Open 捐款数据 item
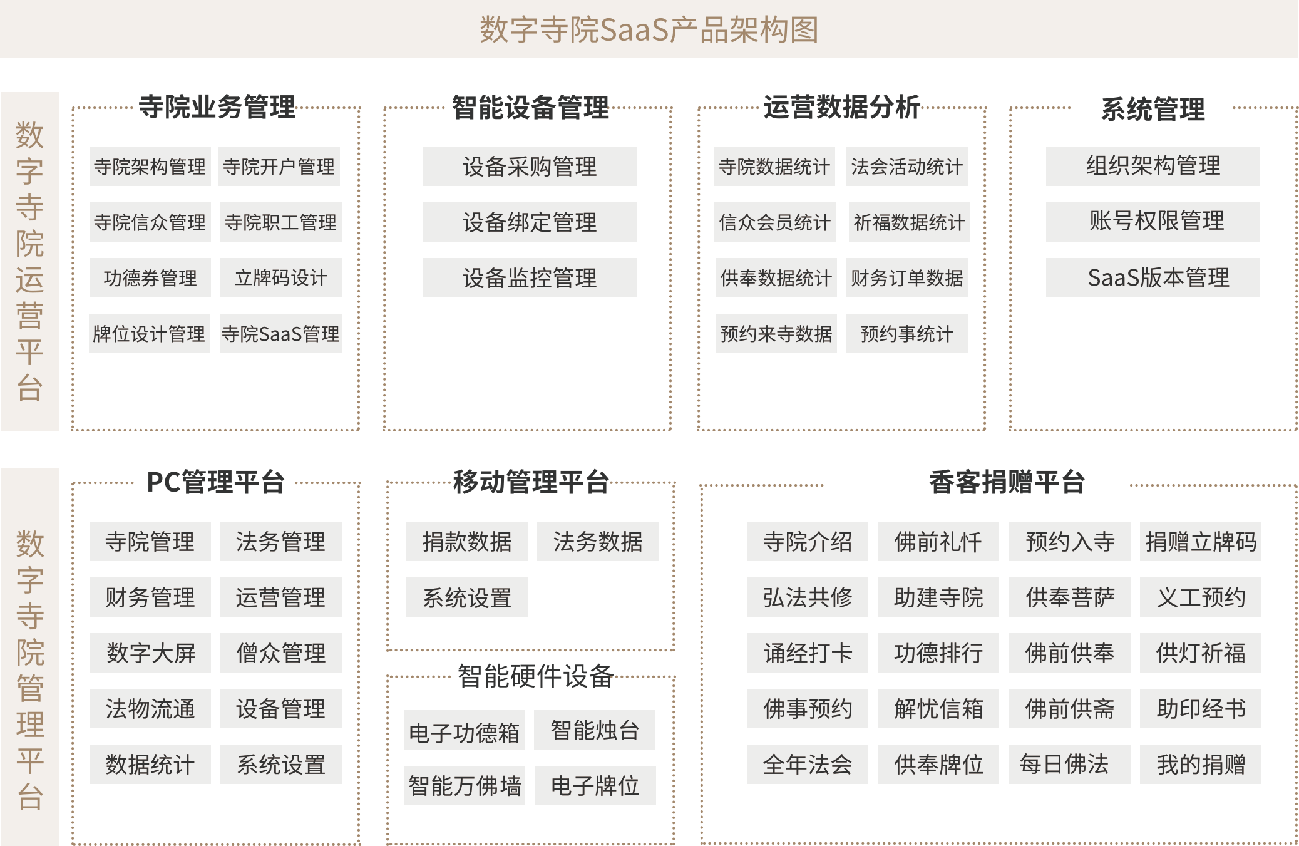This screenshot has width=1299, height=846. coord(467,542)
